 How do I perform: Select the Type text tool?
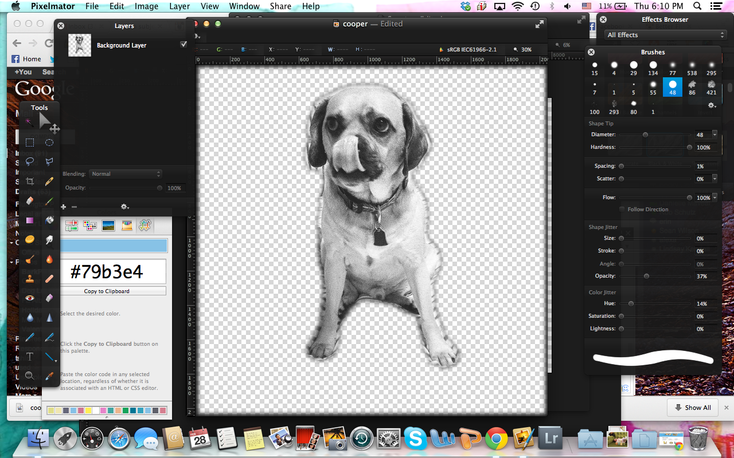coord(30,357)
